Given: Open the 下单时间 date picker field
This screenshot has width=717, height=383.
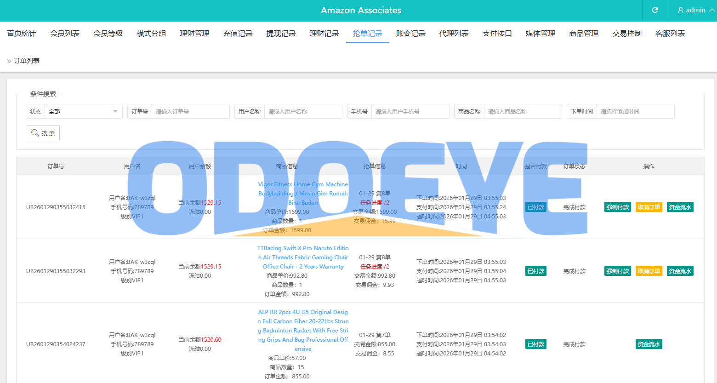Looking at the screenshot, I should tap(635, 111).
